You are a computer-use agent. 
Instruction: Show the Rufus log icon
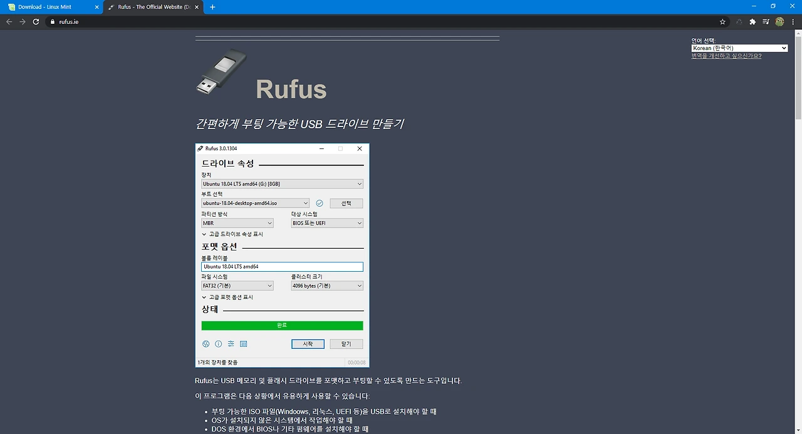click(244, 344)
